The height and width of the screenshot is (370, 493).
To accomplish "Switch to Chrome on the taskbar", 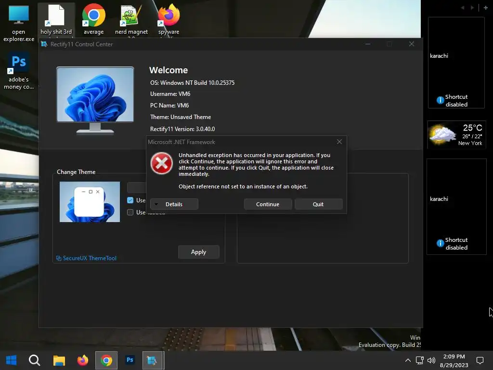I will point(106,360).
